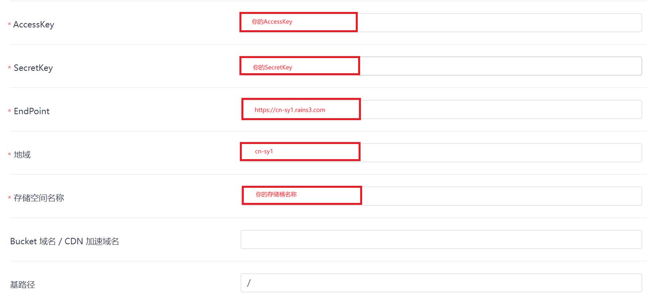Click the red 你的AccessKey hint text
The image size is (647, 294).
272,22
